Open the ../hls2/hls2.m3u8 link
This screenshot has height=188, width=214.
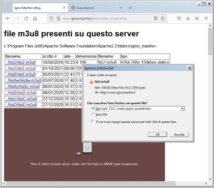(20, 62)
